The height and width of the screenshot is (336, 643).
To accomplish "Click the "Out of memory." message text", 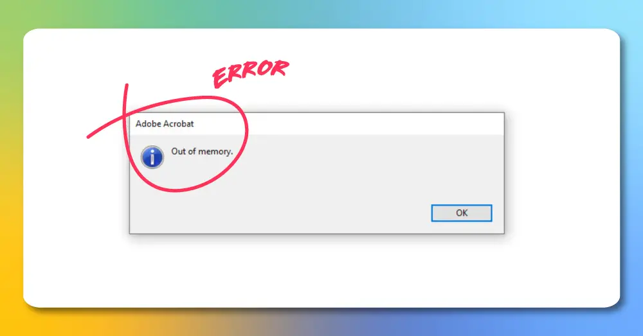I will (x=202, y=152).
